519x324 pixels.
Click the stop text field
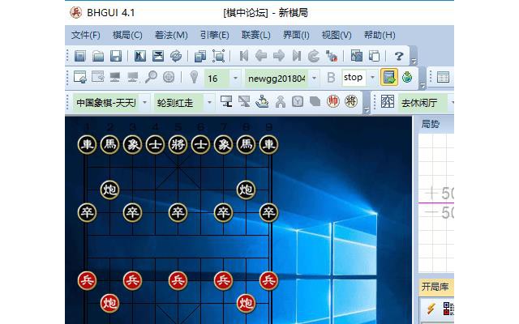354,78
